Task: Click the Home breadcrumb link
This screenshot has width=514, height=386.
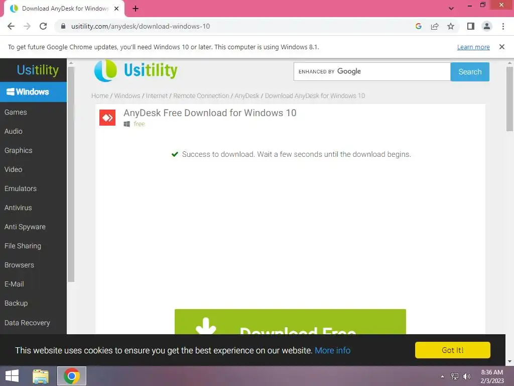Action: click(100, 96)
